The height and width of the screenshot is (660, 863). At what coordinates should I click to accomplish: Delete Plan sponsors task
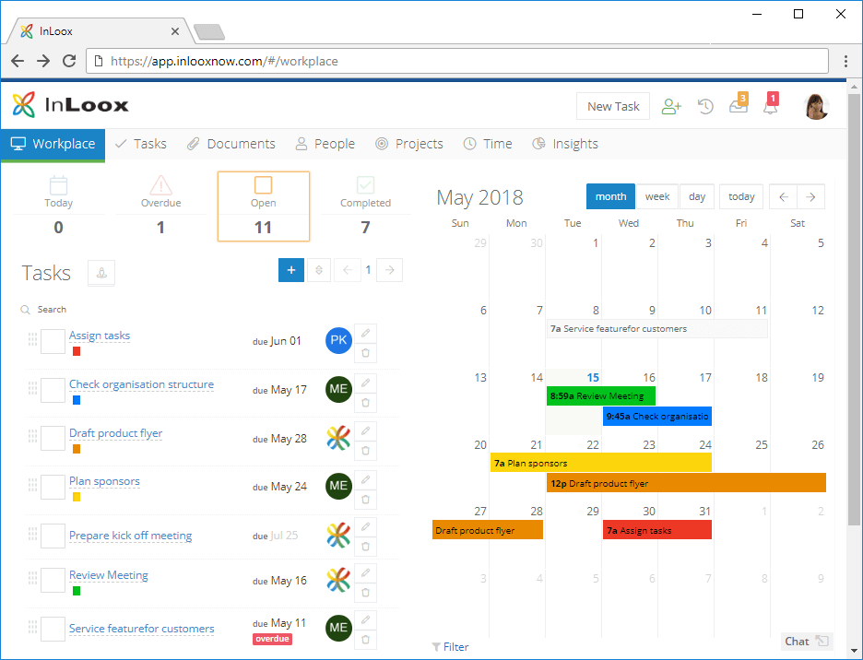point(365,500)
